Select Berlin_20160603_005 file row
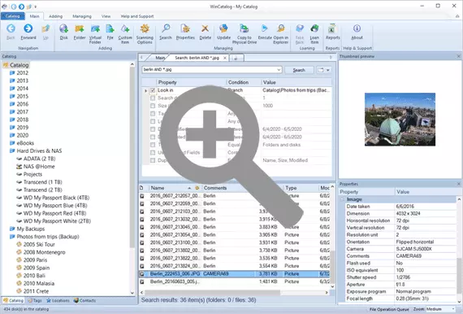This screenshot has height=314, width=463. (235, 281)
